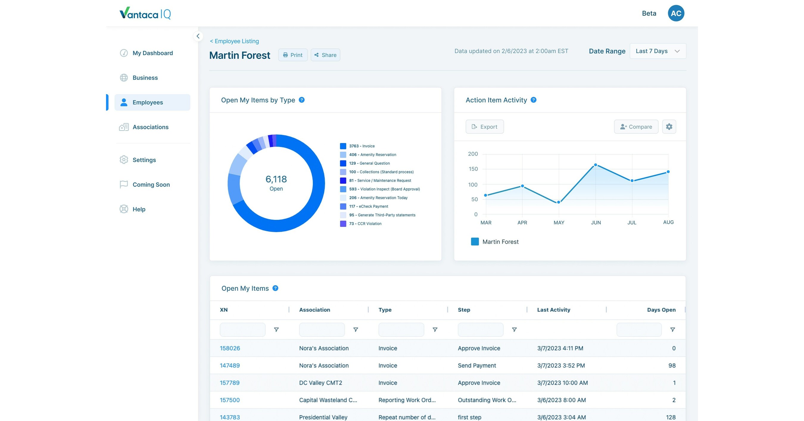Viewport: 804px width, 421px height.
Task: Collapse the left navigation sidebar
Action: 198,36
